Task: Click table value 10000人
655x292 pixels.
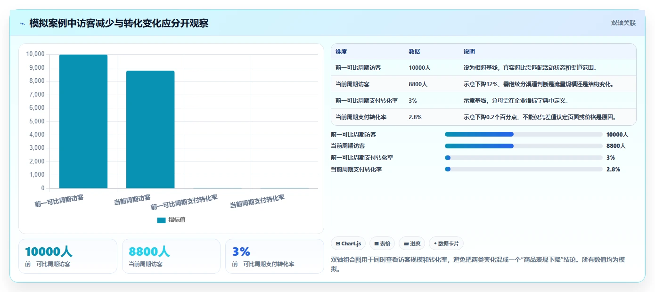Action: pos(420,68)
